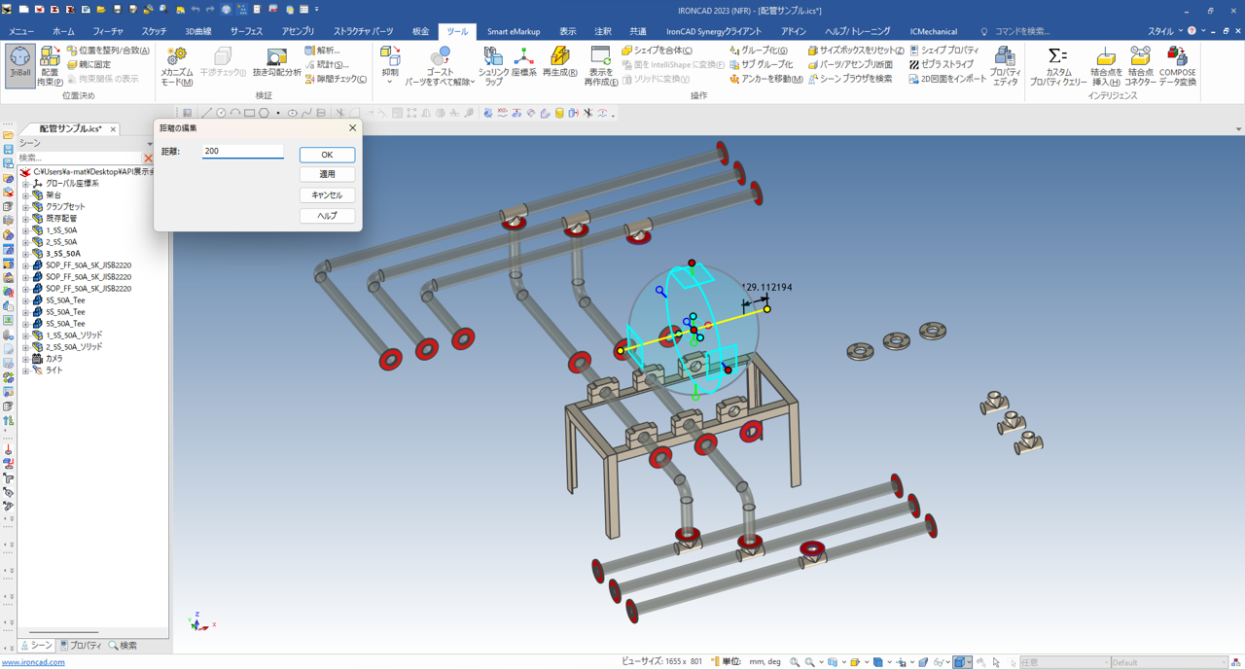Click the 再生成 regenerate icon
The width and height of the screenshot is (1245, 670).
(x=559, y=62)
